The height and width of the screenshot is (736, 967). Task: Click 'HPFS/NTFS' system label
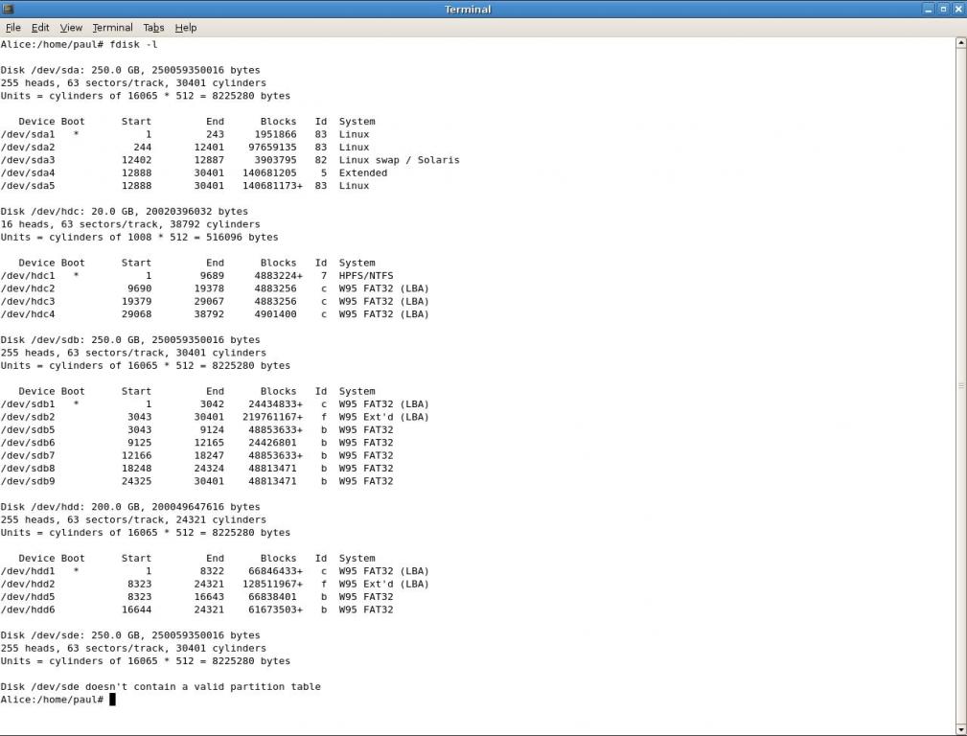(366, 276)
